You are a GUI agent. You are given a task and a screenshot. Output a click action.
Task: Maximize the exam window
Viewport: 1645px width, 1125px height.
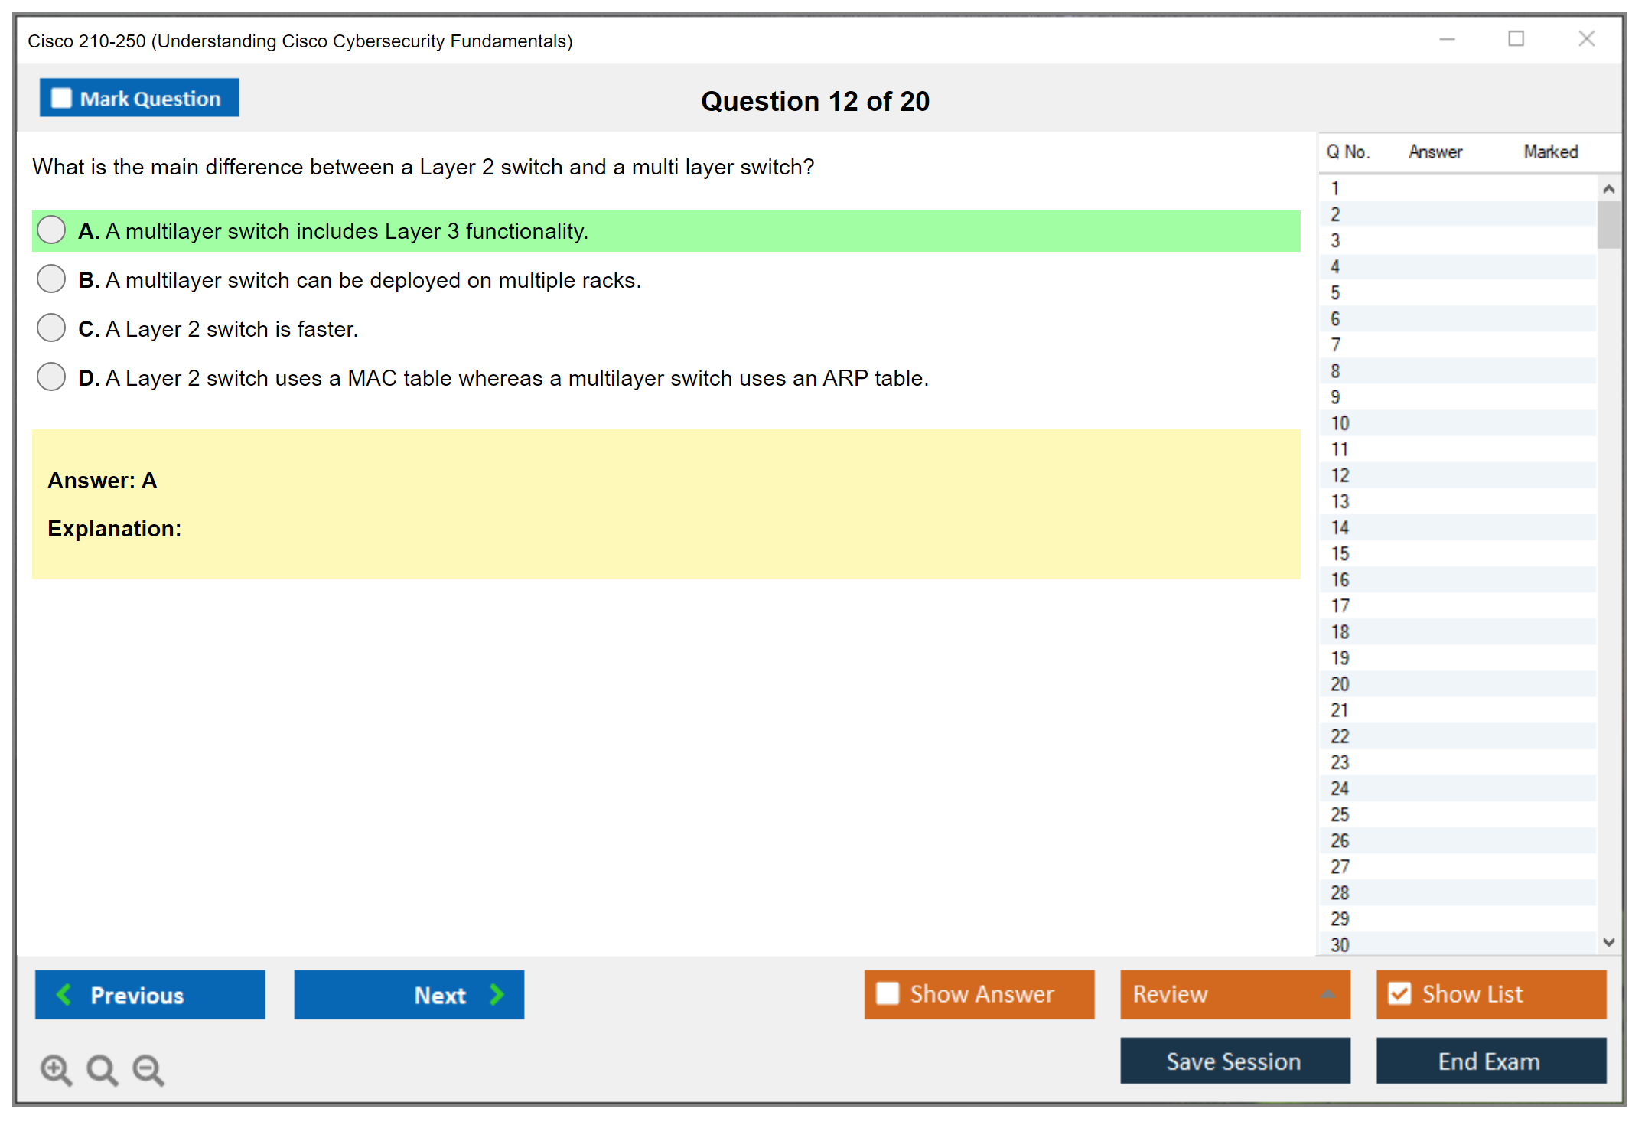pyautogui.click(x=1516, y=39)
